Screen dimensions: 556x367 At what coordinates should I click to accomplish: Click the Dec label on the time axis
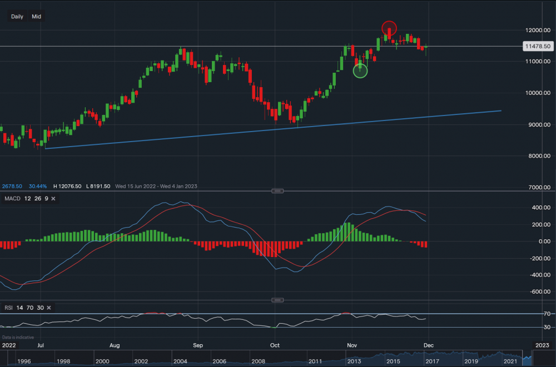click(428, 345)
